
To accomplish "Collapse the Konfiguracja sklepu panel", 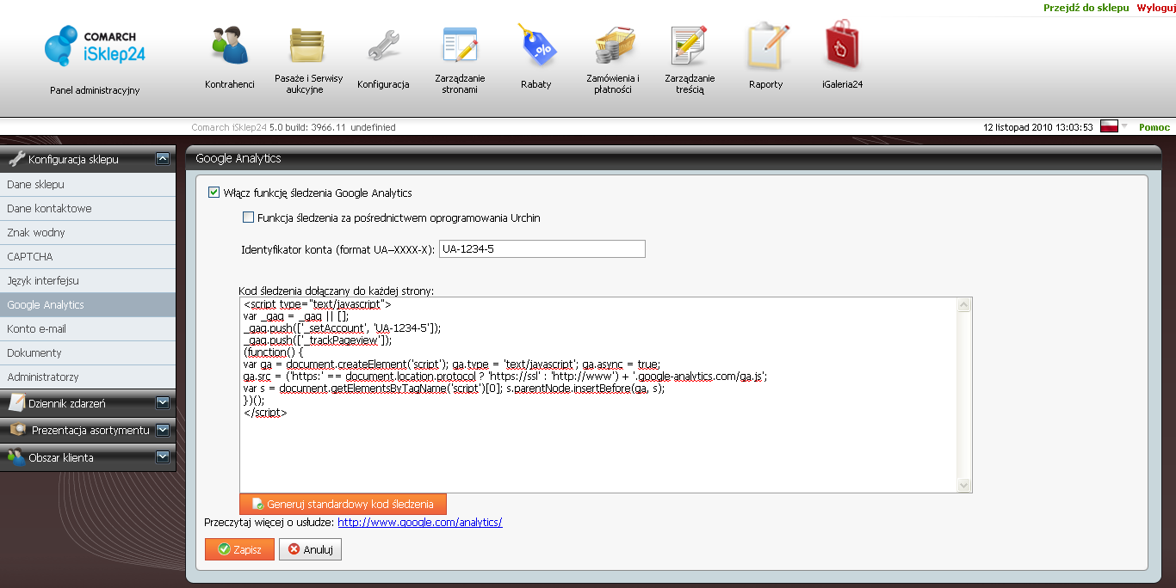I will (x=162, y=158).
